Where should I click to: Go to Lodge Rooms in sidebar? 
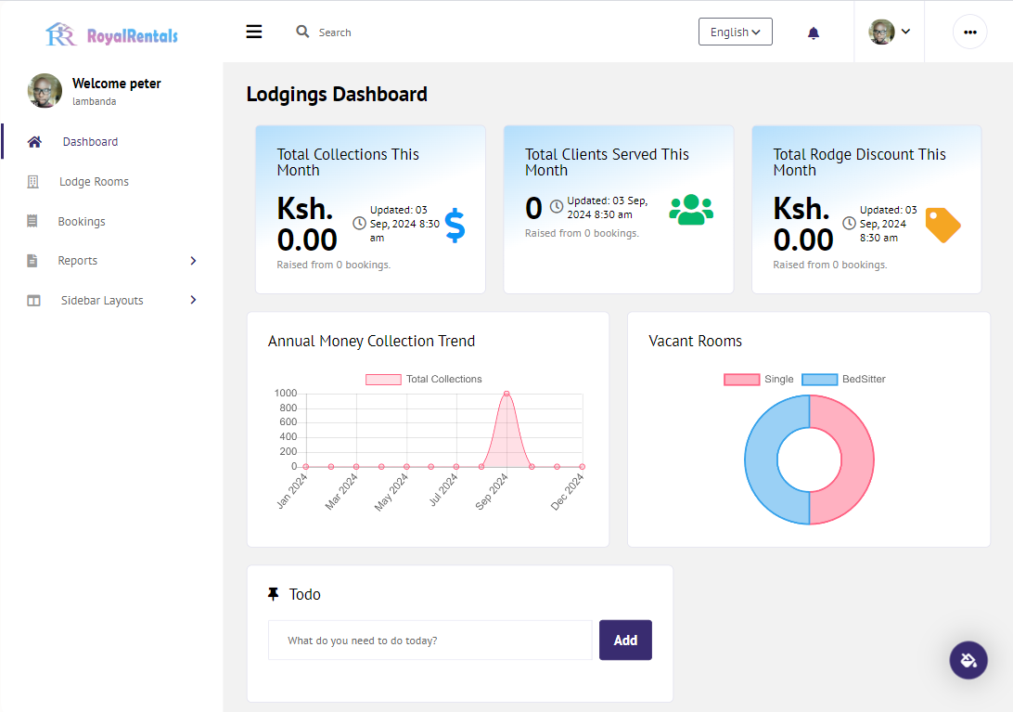tap(94, 182)
